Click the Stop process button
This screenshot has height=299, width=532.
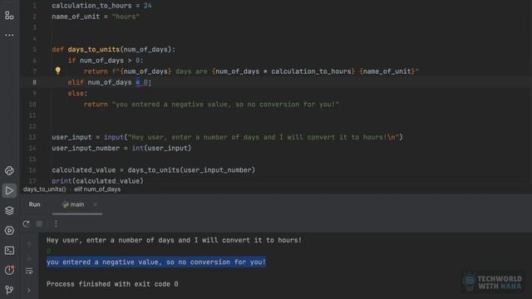[39, 223]
